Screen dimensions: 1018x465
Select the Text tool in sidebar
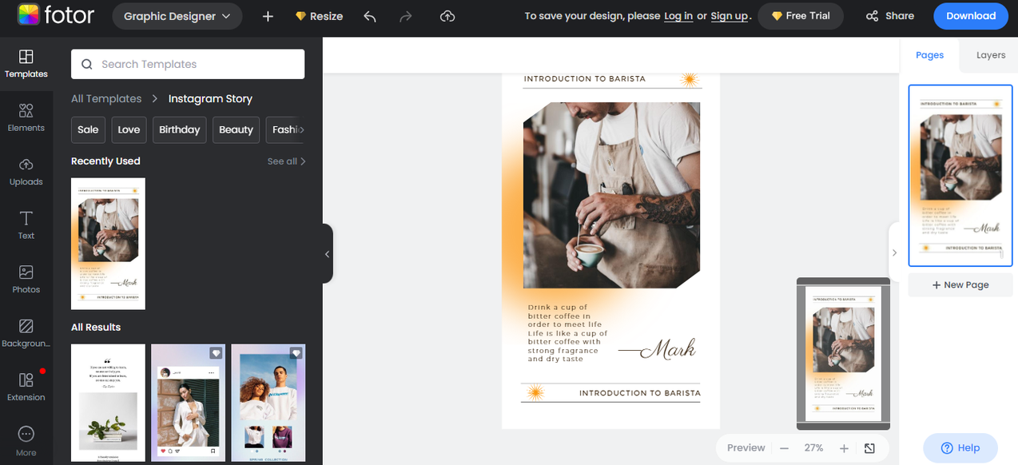tap(26, 225)
